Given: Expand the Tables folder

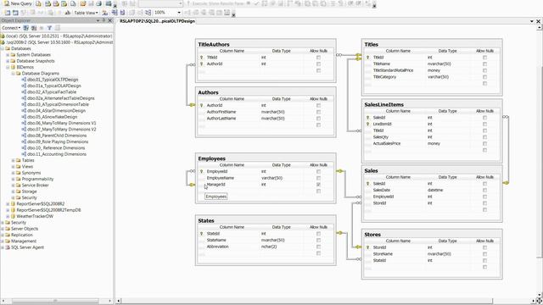Looking at the screenshot, I should 14,160.
